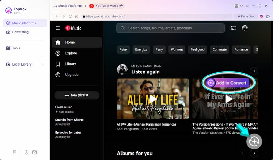Click the Cast to device icon
The width and height of the screenshot is (273, 160).
234,28
